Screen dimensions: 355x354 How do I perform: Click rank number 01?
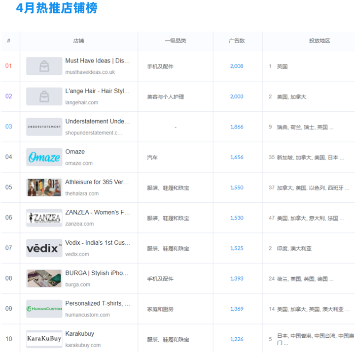(8, 66)
